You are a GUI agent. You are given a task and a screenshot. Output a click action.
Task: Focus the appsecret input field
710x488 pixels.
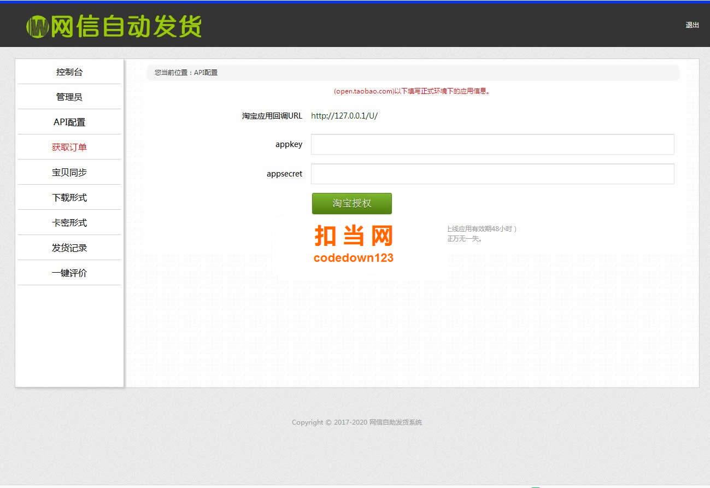492,174
